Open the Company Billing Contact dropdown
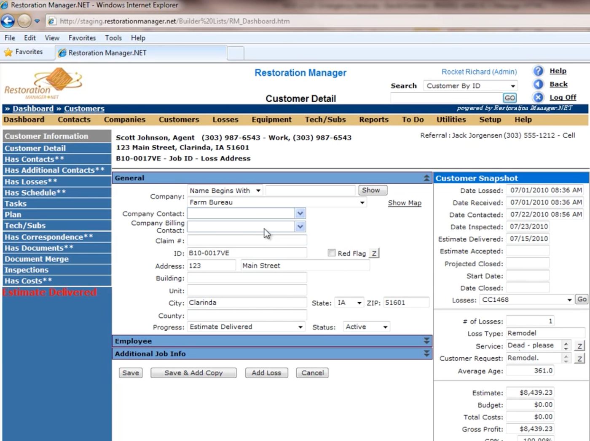590x441 pixels. coord(300,226)
